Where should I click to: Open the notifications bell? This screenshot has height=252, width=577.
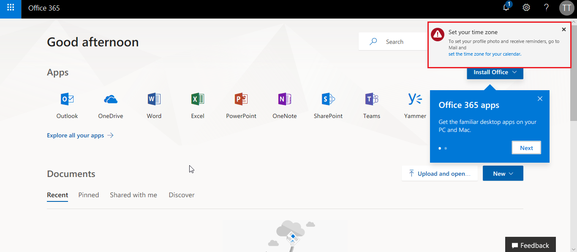point(506,8)
